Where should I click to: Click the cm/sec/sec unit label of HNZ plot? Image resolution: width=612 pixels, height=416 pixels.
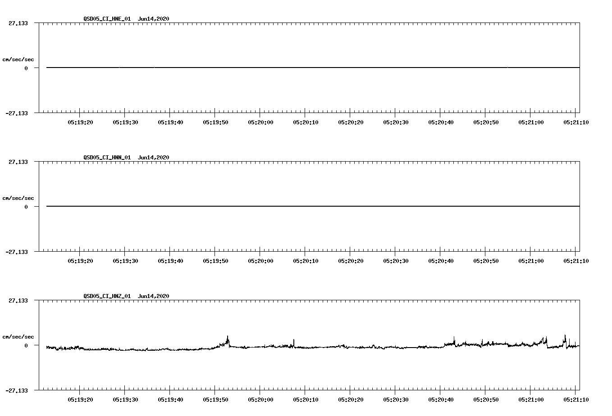point(18,337)
